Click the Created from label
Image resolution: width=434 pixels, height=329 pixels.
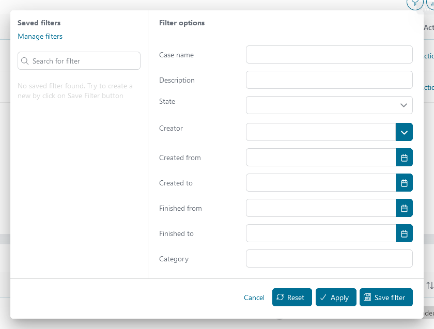click(180, 158)
